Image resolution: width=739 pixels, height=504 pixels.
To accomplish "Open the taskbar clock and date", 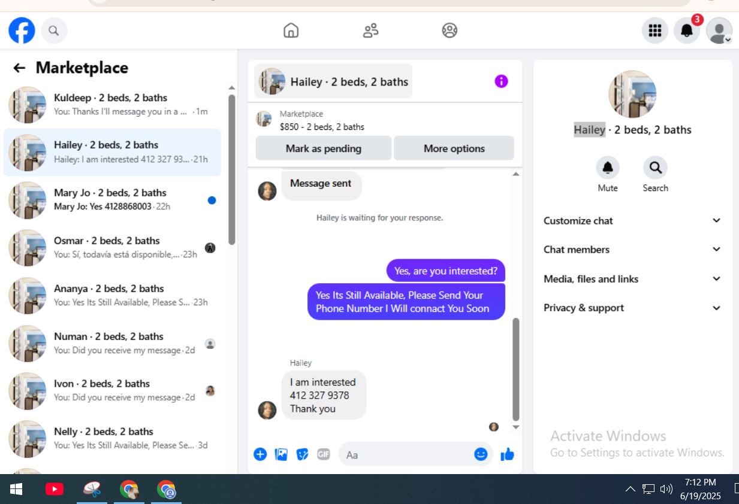I will tap(700, 489).
